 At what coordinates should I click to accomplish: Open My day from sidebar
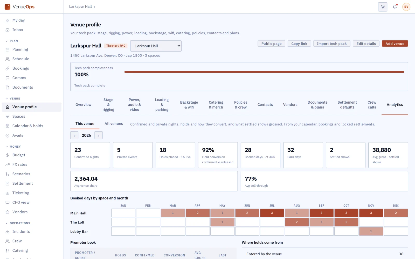(x=32, y=20)
